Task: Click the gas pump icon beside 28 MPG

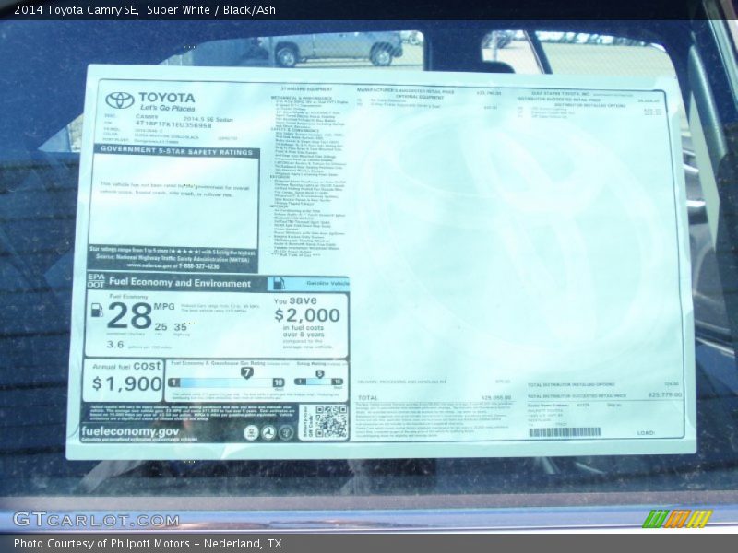Action: tap(97, 311)
